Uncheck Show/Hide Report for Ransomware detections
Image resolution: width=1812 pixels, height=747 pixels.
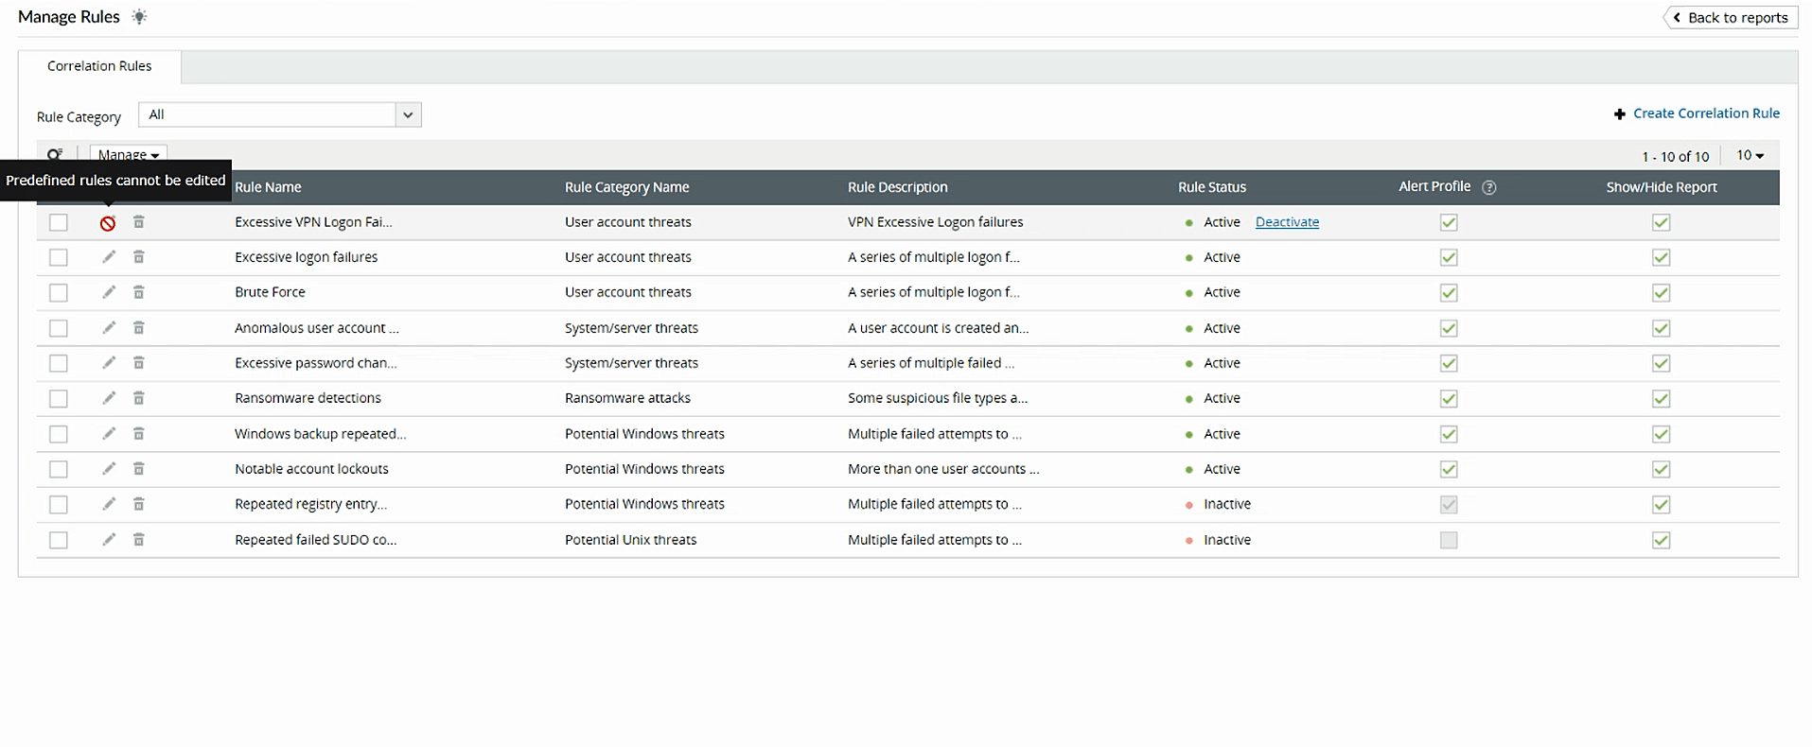click(x=1661, y=399)
